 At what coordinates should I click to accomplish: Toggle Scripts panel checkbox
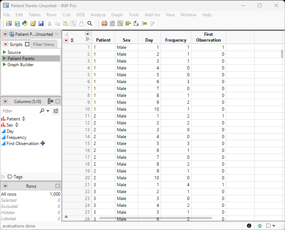[27, 44]
